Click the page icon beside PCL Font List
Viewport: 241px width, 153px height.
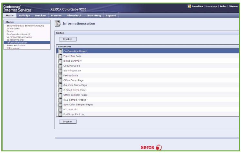(x=60, y=110)
